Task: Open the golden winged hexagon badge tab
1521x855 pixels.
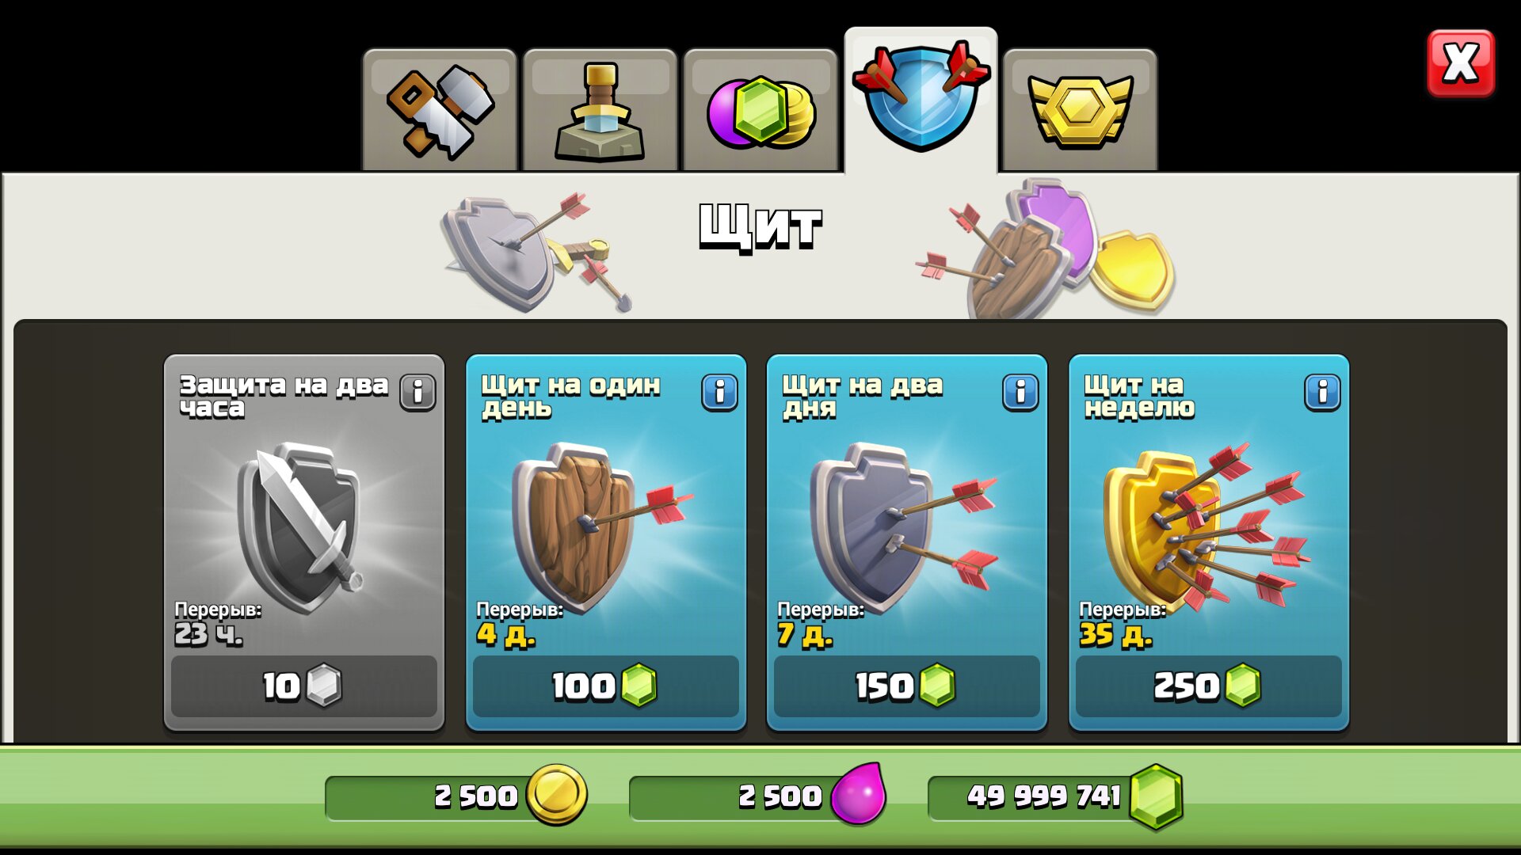Action: pyautogui.click(x=1080, y=110)
